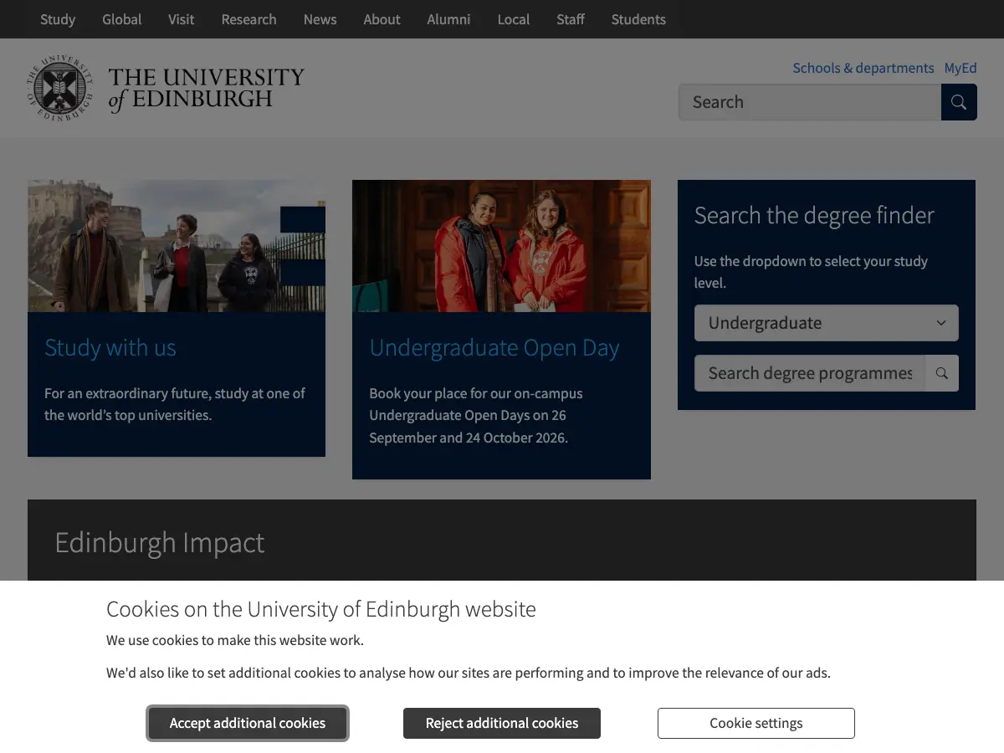Open Cookie settings

tap(756, 723)
